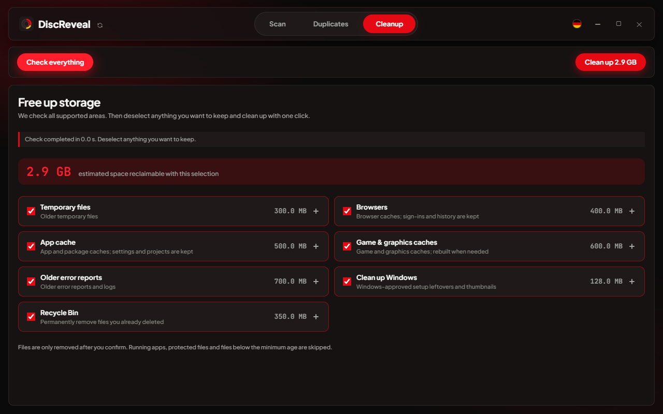Viewport: 663px width, 414px height.
Task: Click 'Windows-approved setup leftovers and thumbnails' text
Action: (x=426, y=287)
